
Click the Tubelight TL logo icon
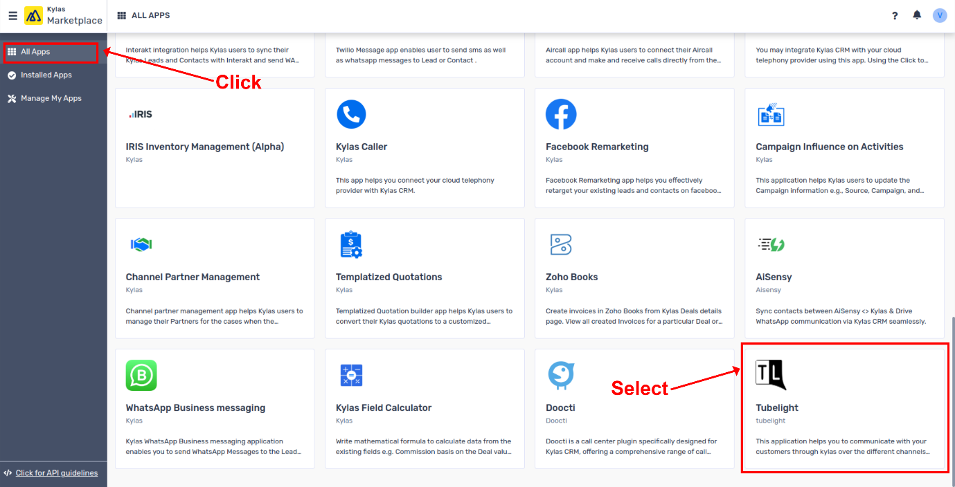pyautogui.click(x=771, y=375)
